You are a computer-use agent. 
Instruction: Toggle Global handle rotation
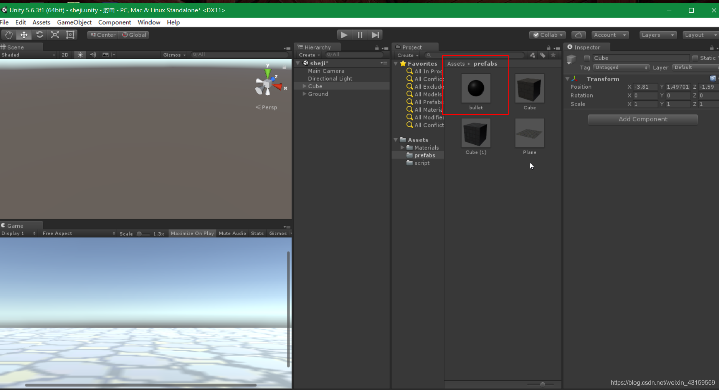(x=134, y=35)
